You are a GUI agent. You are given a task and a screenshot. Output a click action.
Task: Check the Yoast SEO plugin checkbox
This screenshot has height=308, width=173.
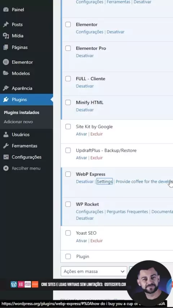click(x=68, y=233)
